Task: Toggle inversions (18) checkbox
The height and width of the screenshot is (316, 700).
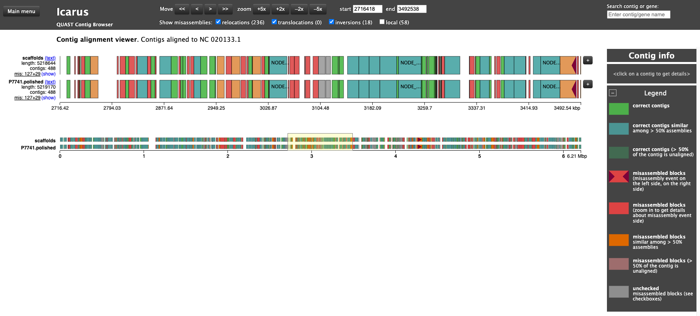Action: (x=331, y=22)
